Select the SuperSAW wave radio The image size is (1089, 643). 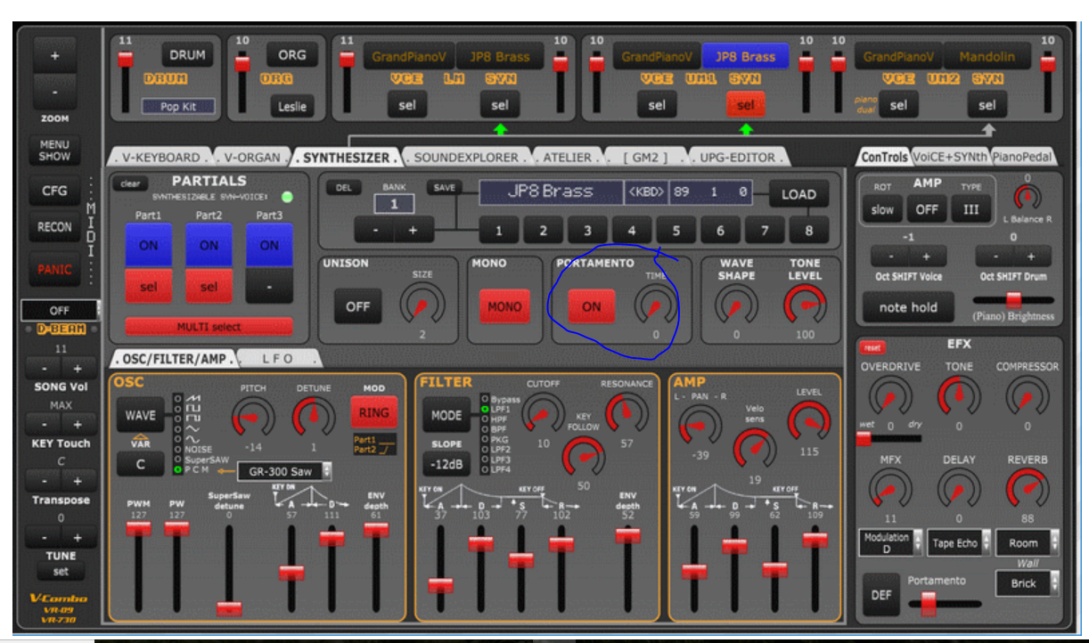pos(179,460)
